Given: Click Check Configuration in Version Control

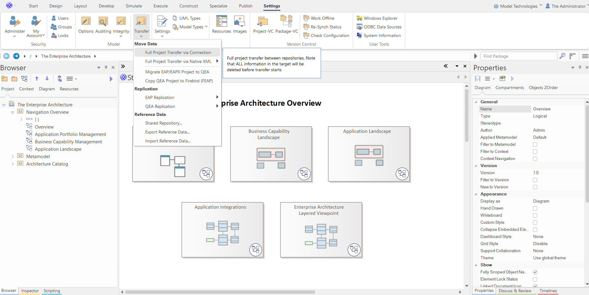Looking at the screenshot, I should click(330, 35).
